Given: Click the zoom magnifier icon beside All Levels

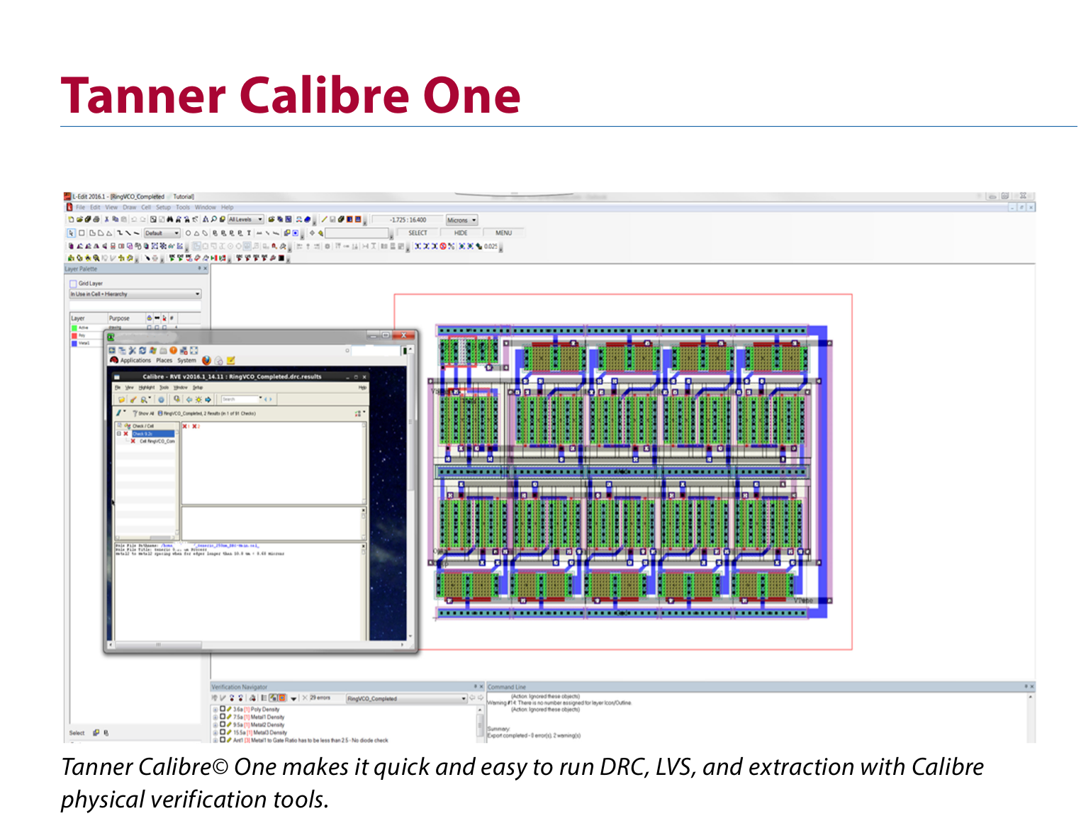Looking at the screenshot, I should point(213,219).
